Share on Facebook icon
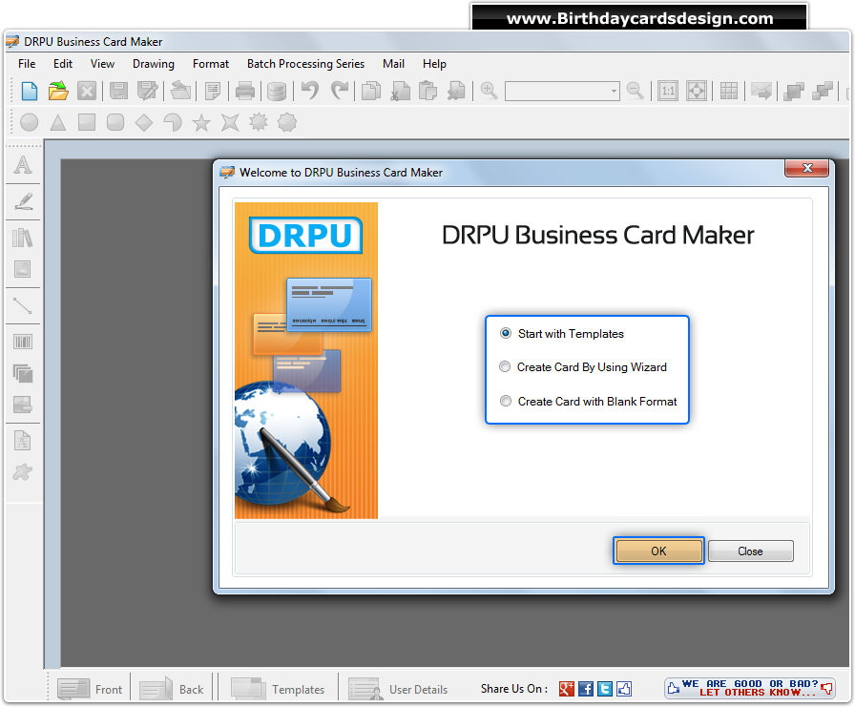Viewport: 855px width, 707px height. point(586,689)
